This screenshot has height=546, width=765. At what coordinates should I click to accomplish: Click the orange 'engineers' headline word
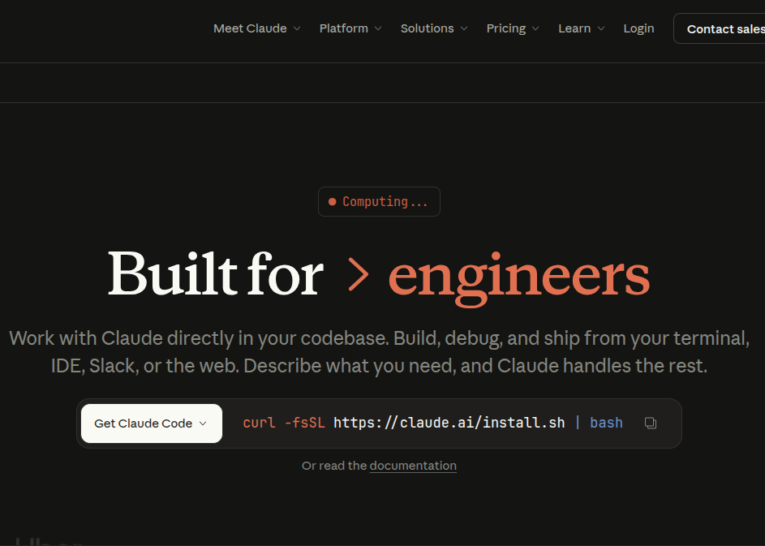click(518, 278)
